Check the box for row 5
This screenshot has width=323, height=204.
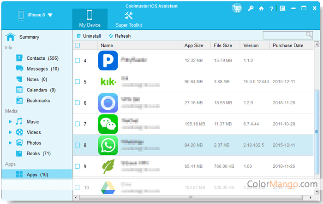point(77,82)
